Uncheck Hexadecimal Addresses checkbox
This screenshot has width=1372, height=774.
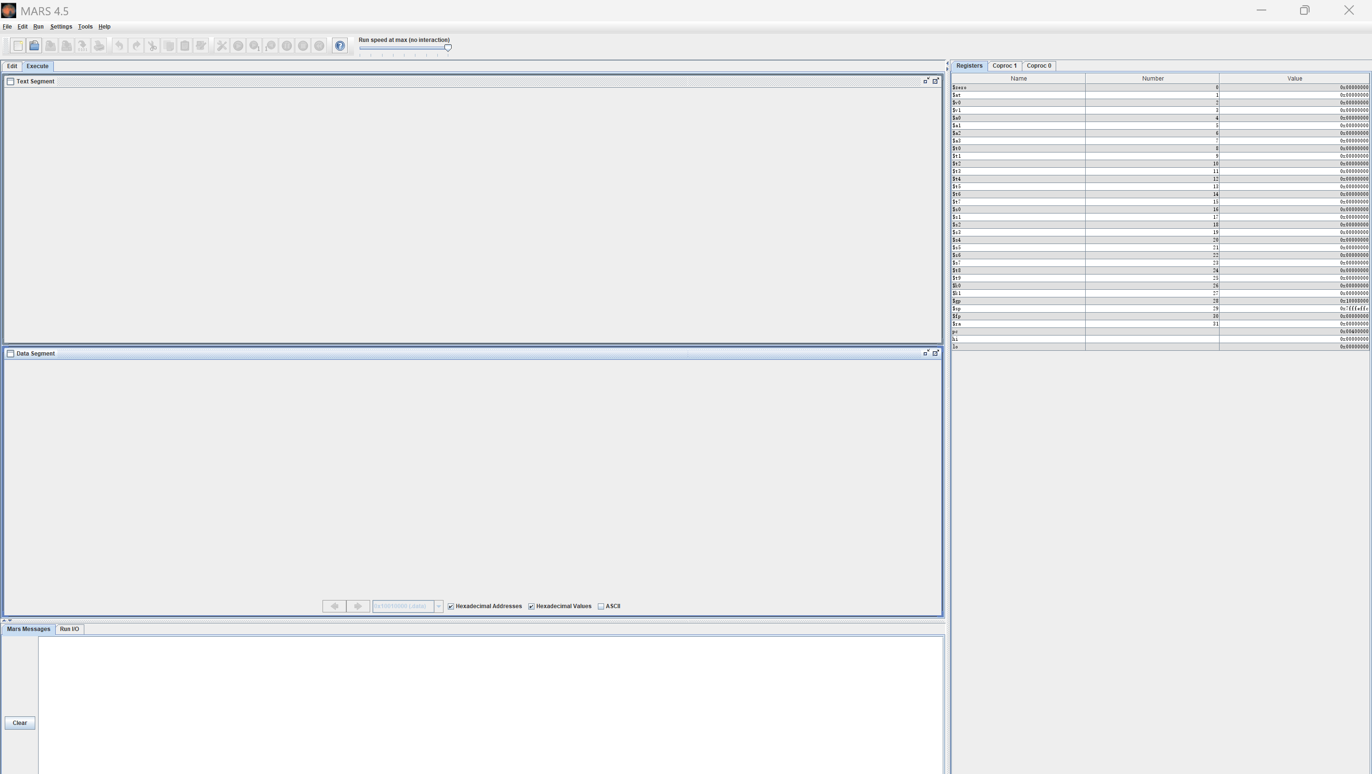(x=451, y=606)
